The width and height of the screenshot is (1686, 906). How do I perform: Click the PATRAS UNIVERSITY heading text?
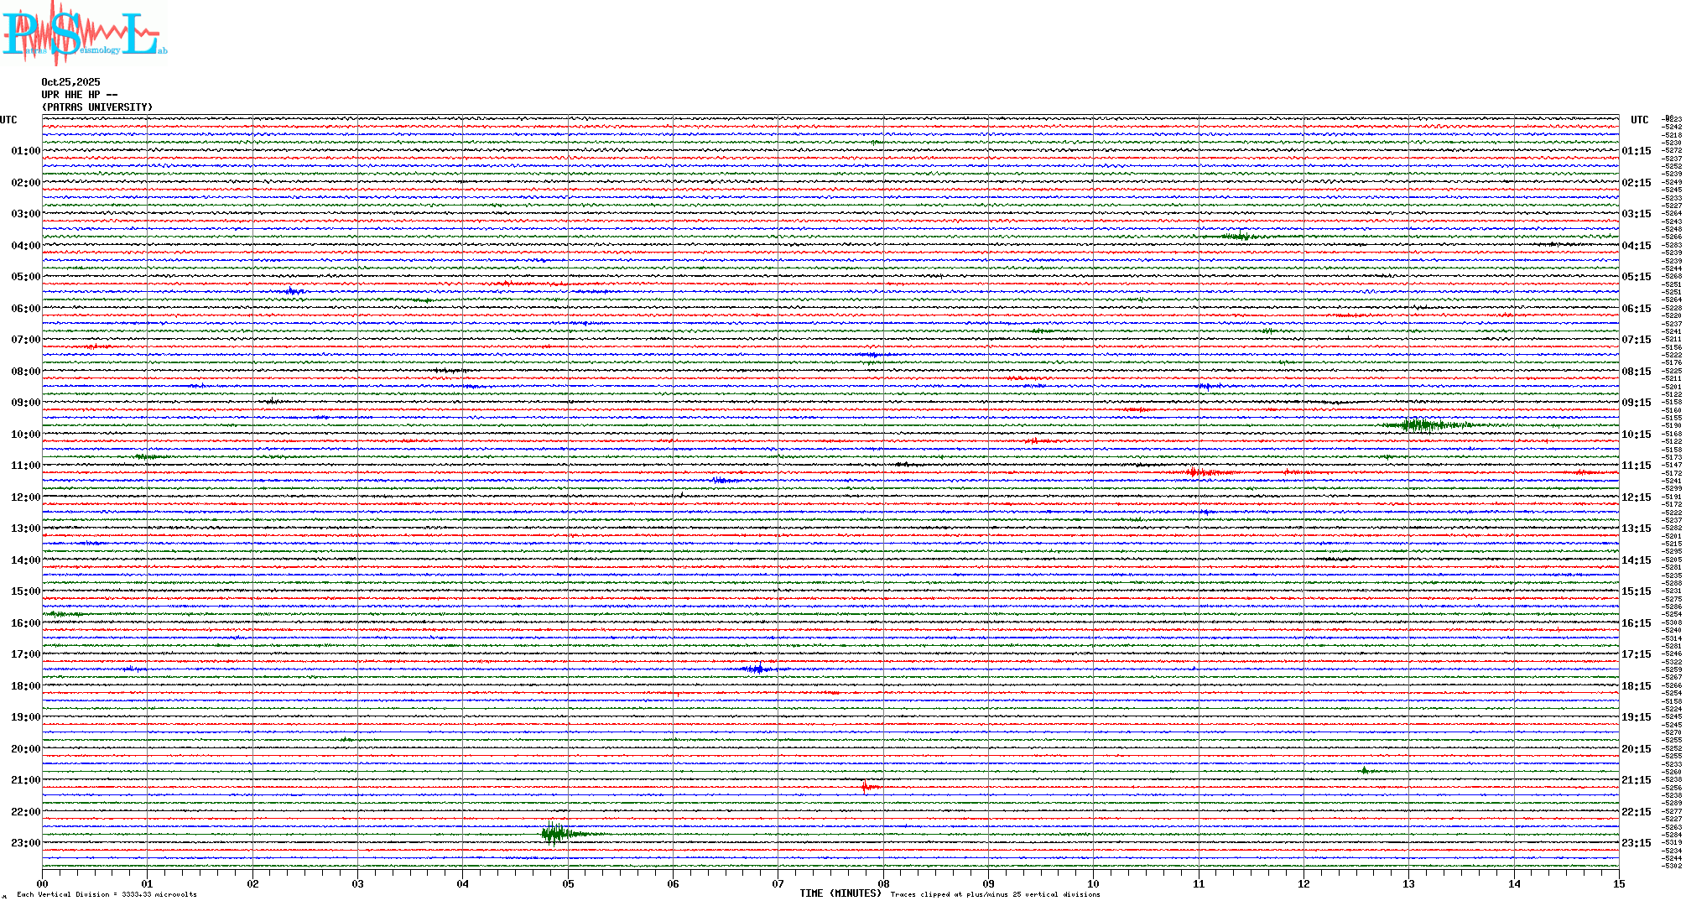point(97,107)
